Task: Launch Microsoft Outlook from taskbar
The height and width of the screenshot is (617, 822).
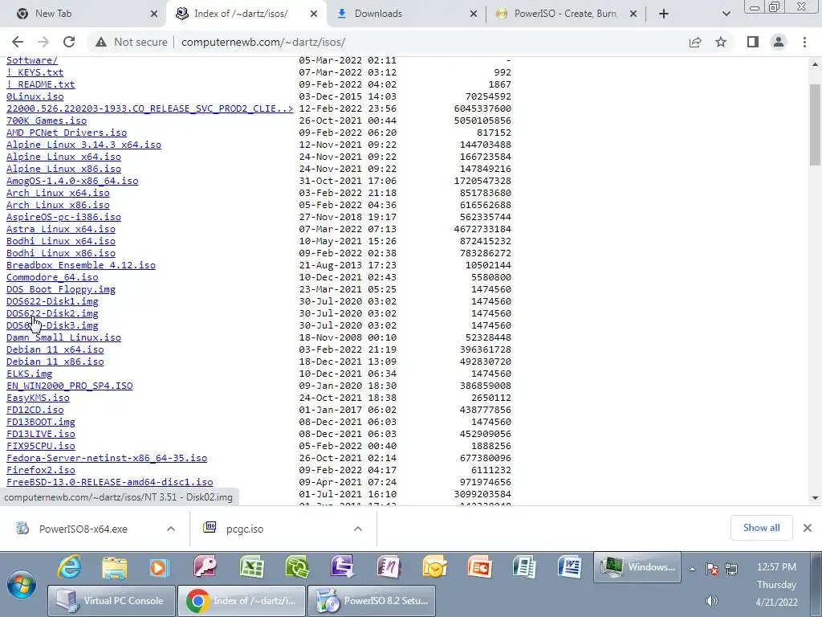Action: (x=434, y=568)
